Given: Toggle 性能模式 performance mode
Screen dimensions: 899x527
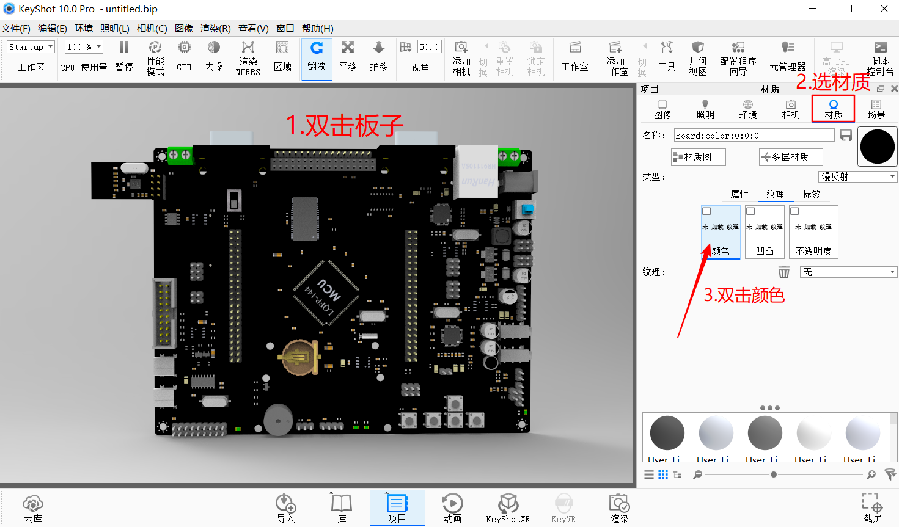Looking at the screenshot, I should coord(155,58).
